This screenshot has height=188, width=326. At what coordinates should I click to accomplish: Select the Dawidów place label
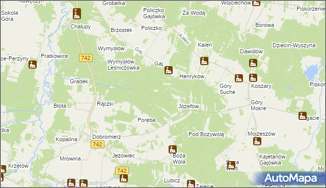click(x=251, y=51)
